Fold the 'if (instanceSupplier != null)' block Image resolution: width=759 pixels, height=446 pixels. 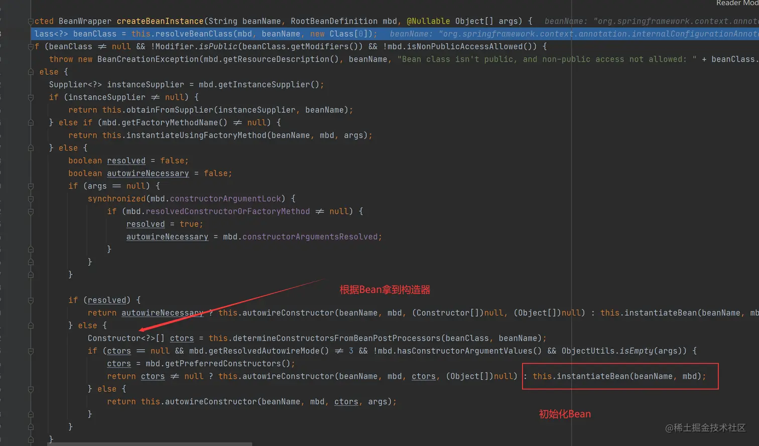click(31, 97)
